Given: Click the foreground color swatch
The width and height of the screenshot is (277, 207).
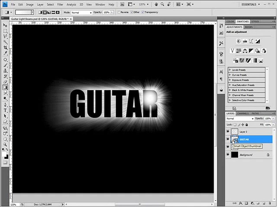Looking at the screenshot, I should pyautogui.click(x=4, y=155).
